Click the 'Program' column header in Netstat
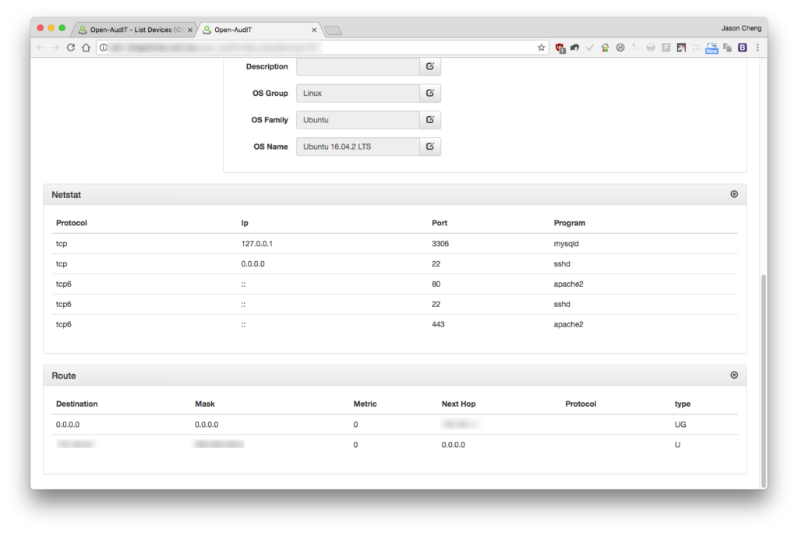The width and height of the screenshot is (798, 533). [570, 223]
